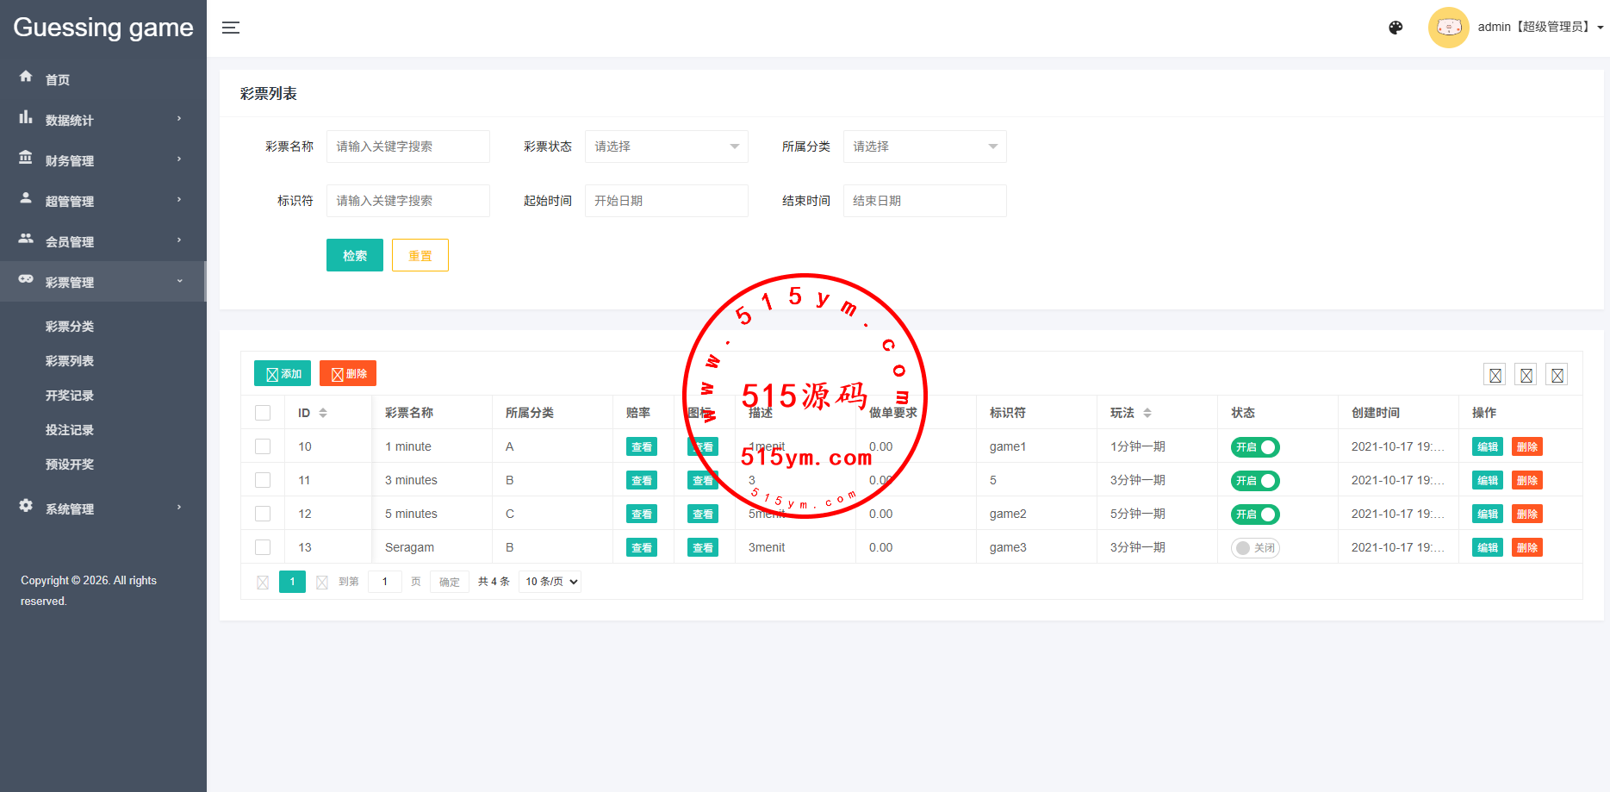Click the 系统管理 gear icon
Viewport: 1610px width, 792px height.
(26, 506)
